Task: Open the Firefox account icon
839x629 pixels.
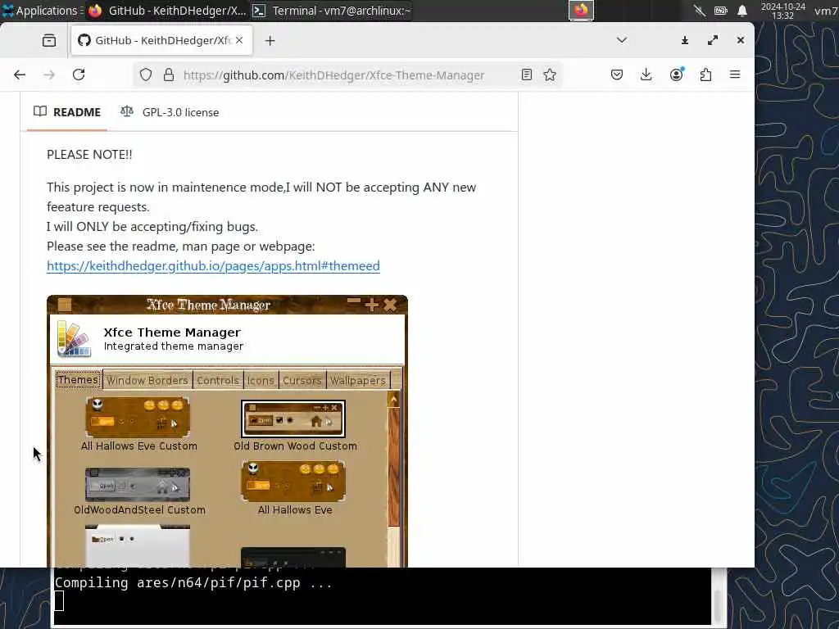Action: click(x=676, y=75)
